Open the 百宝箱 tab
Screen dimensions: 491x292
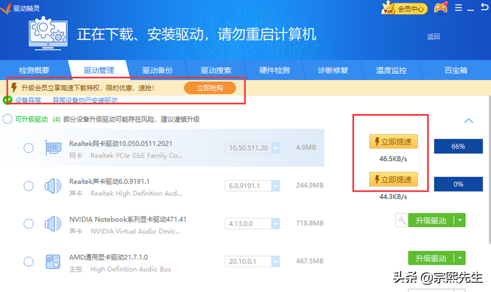click(x=456, y=70)
